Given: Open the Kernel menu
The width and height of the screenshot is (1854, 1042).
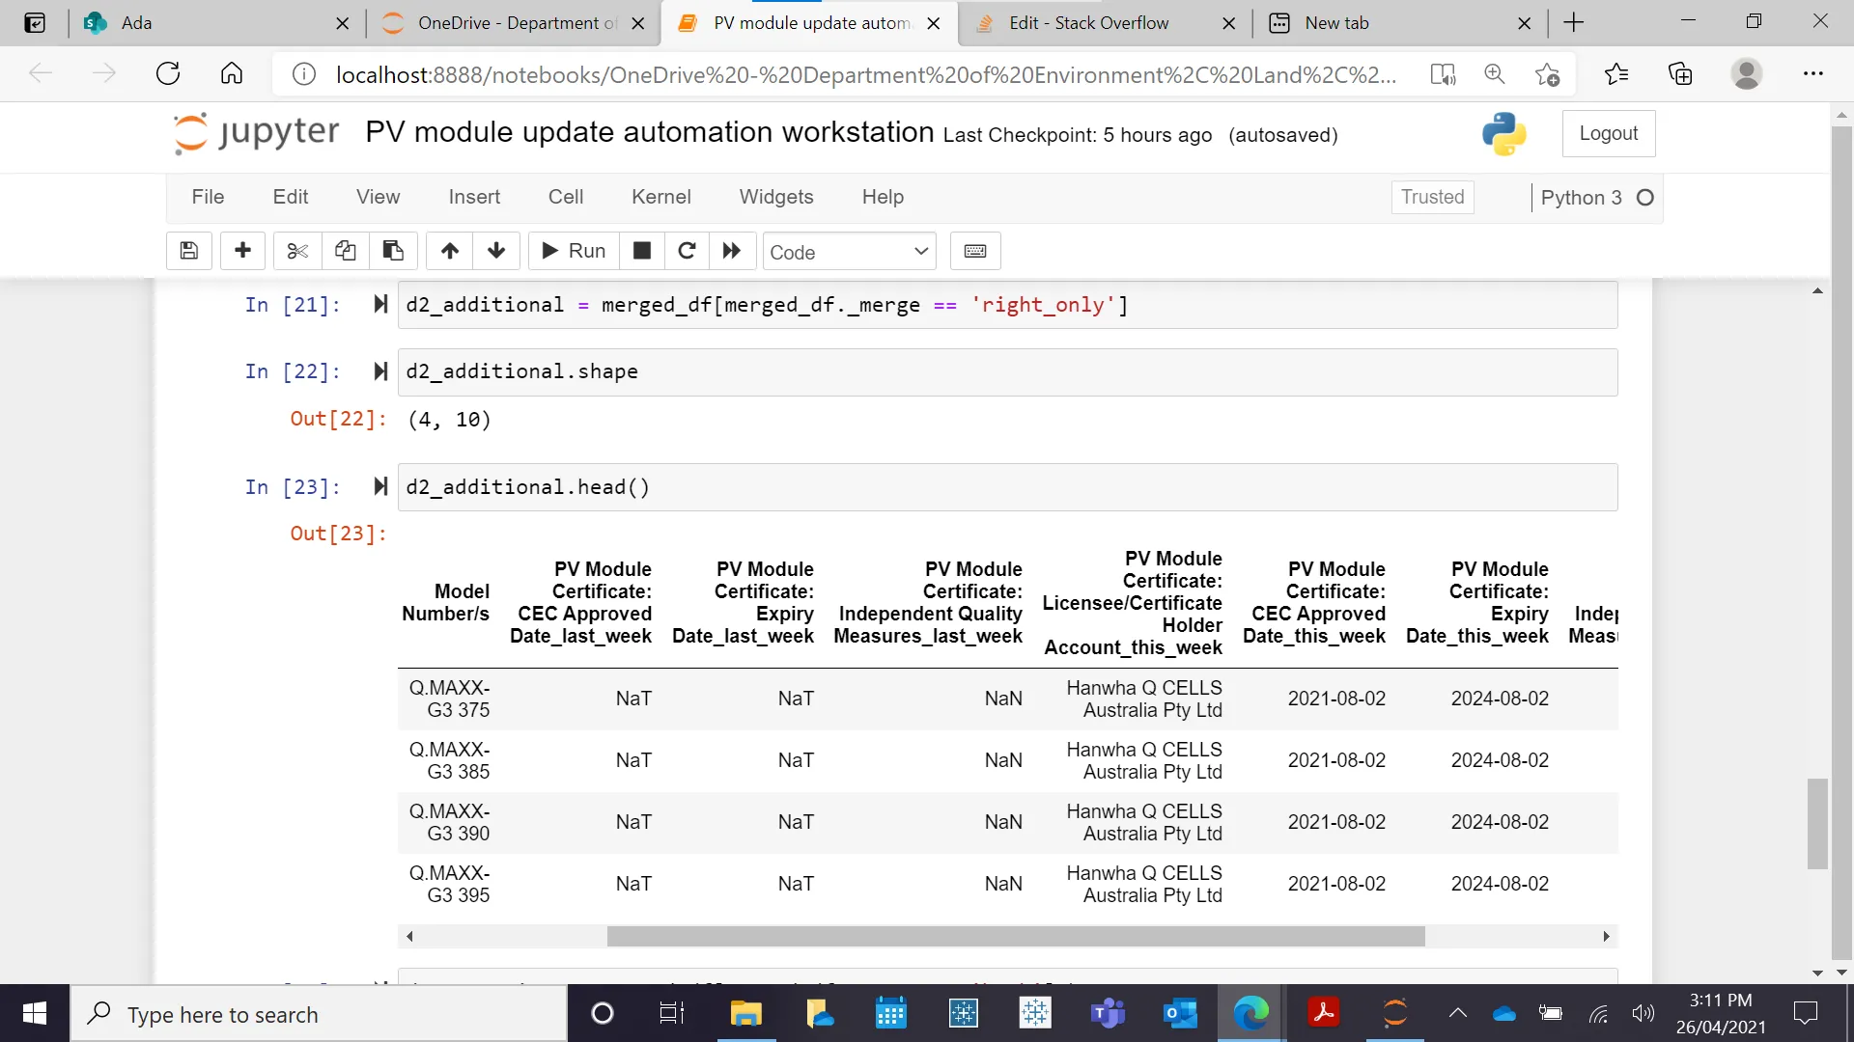Looking at the screenshot, I should [660, 197].
